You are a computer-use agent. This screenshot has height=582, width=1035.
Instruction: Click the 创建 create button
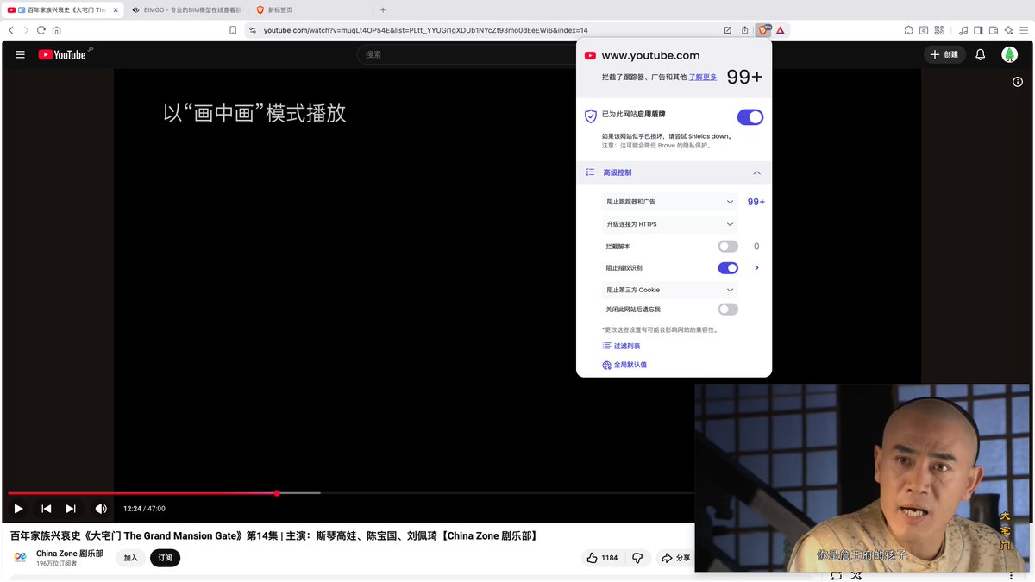tap(944, 54)
